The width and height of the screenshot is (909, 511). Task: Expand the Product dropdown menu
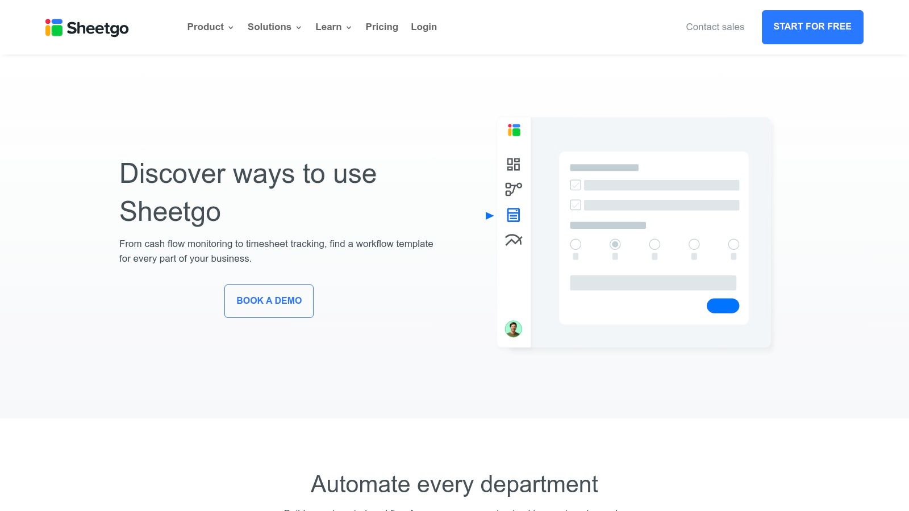(x=210, y=27)
